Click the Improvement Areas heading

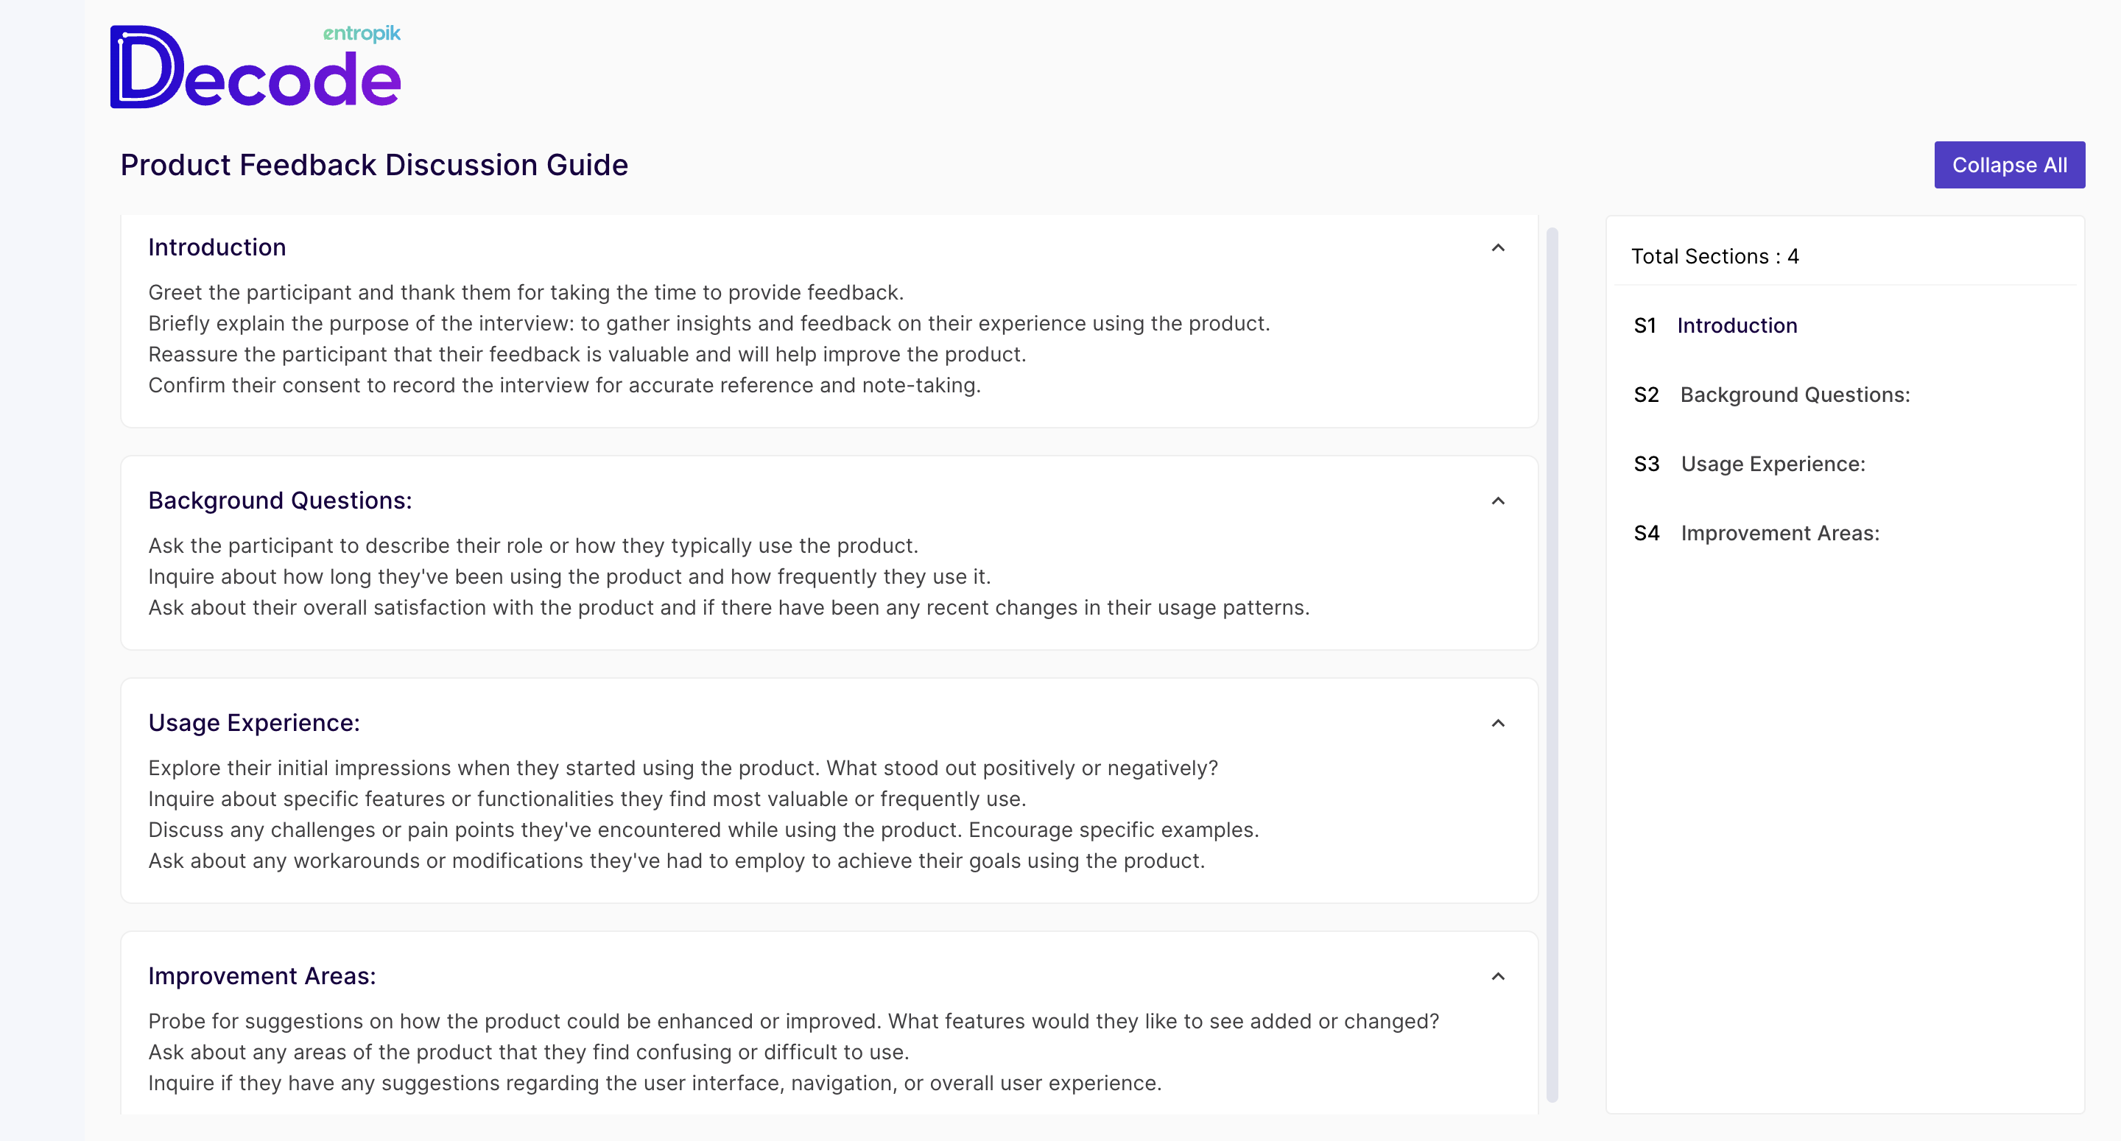click(262, 976)
